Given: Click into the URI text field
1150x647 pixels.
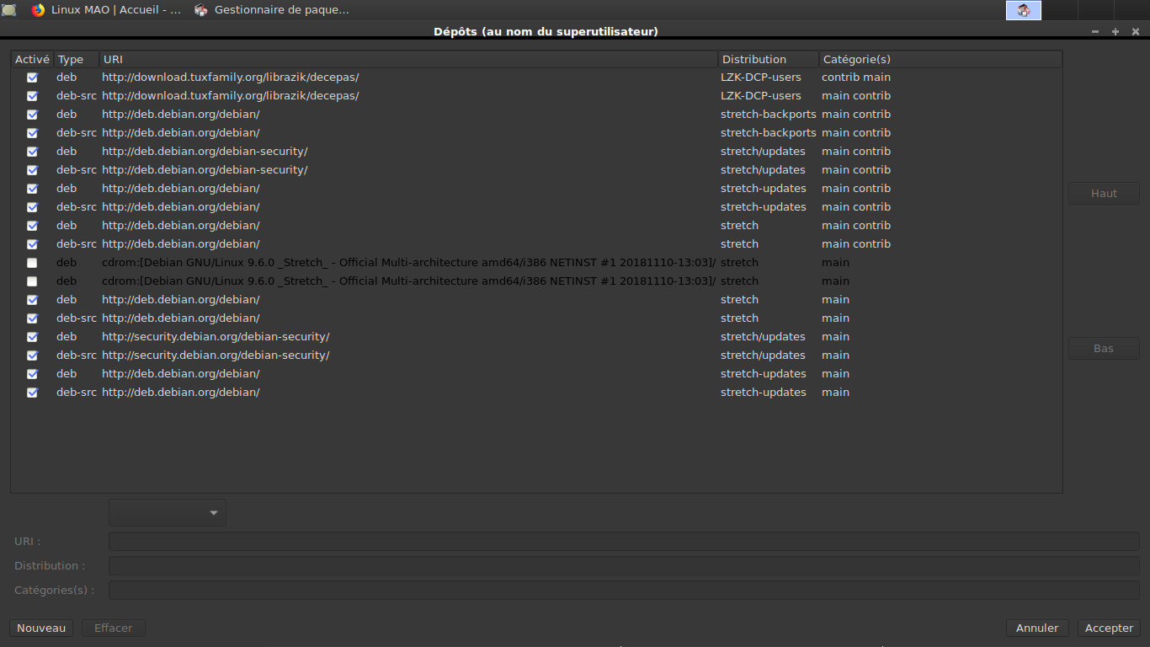Looking at the screenshot, I should [624, 541].
